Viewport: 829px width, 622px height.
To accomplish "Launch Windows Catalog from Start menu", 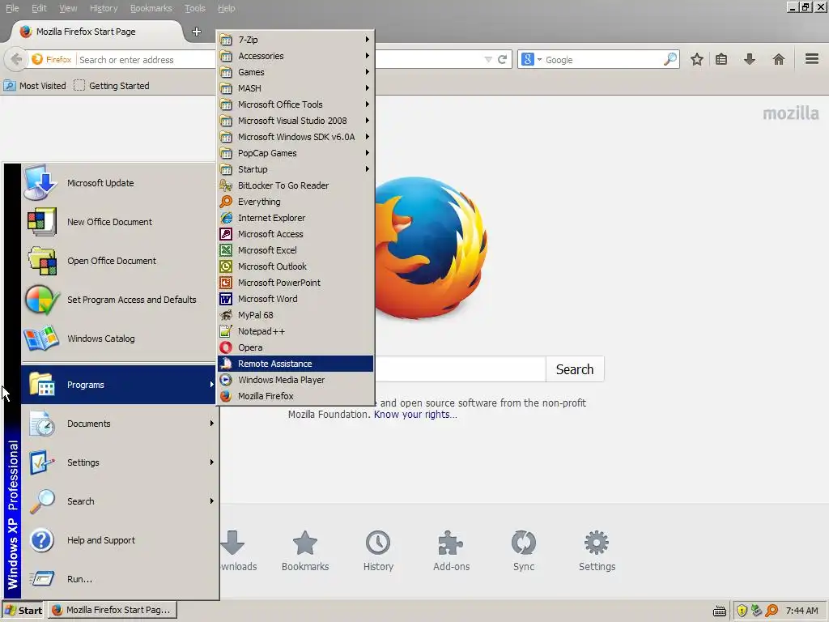I will (118, 339).
